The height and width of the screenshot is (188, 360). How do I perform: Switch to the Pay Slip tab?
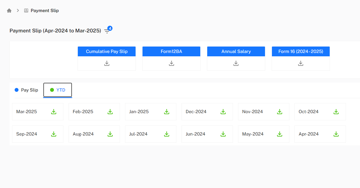pyautogui.click(x=29, y=90)
